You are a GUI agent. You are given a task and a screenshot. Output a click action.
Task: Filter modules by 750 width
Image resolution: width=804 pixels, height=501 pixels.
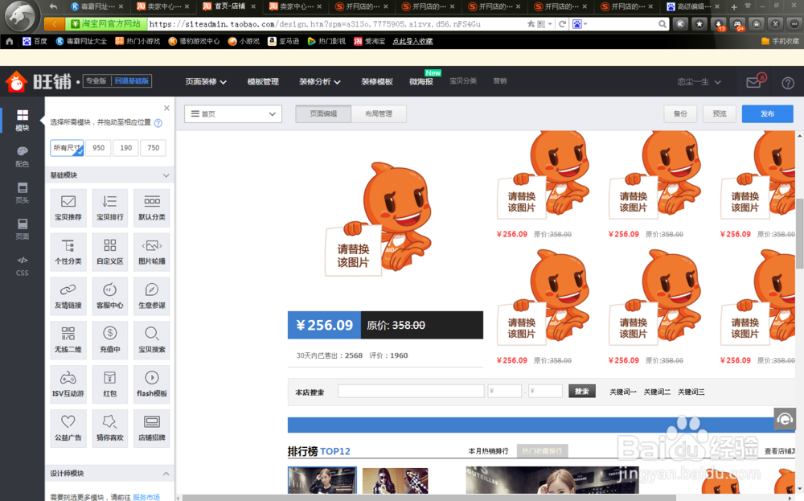(154, 148)
